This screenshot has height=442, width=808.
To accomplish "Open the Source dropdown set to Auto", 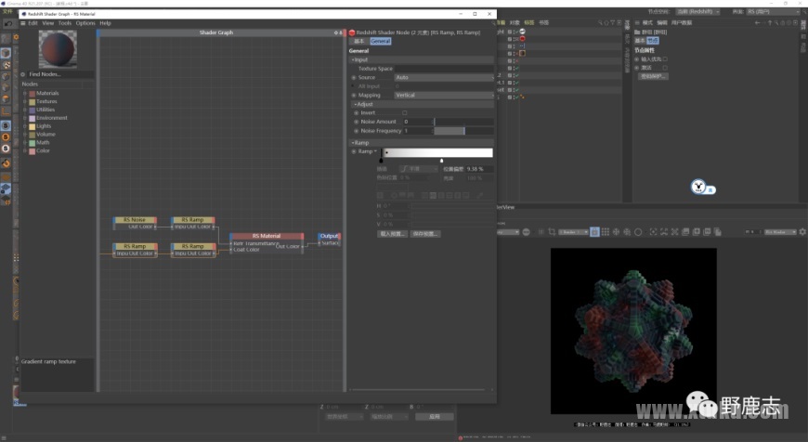I will tap(444, 77).
